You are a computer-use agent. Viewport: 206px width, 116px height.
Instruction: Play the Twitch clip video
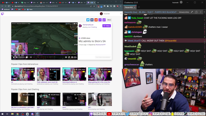[x=14, y=57]
